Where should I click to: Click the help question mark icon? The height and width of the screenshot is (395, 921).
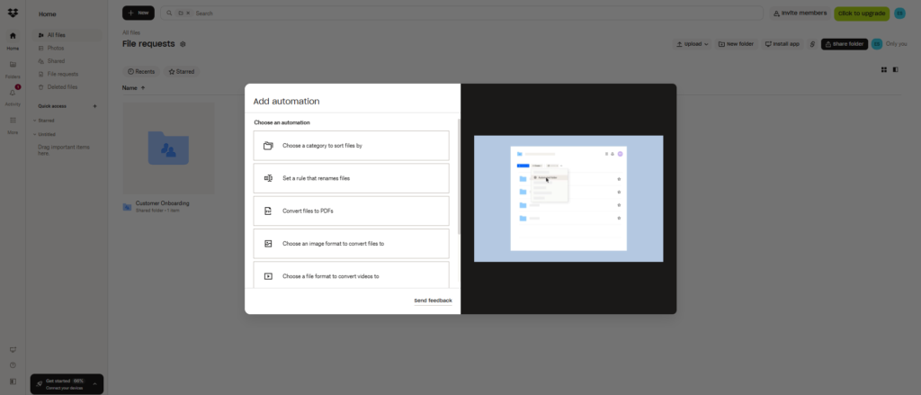(13, 364)
